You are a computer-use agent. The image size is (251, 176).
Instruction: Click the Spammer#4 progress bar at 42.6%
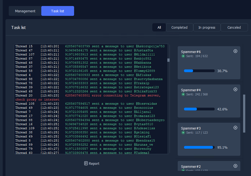pos(199,109)
